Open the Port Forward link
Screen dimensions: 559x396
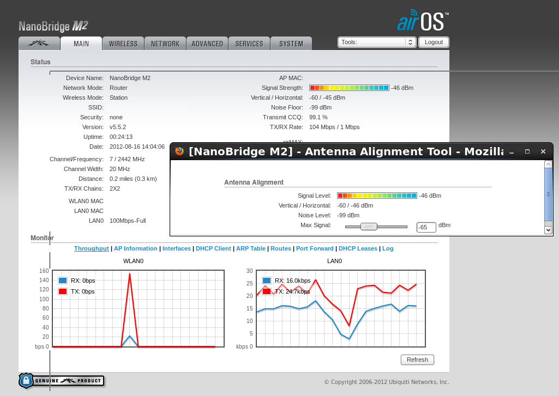(315, 248)
